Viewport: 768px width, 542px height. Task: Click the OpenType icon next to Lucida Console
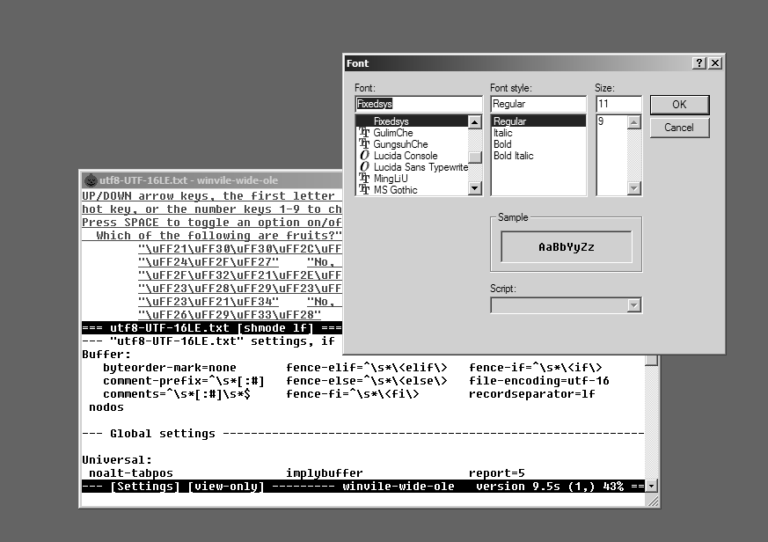point(364,156)
